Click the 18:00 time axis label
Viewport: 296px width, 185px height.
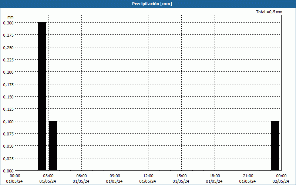pos(215,179)
